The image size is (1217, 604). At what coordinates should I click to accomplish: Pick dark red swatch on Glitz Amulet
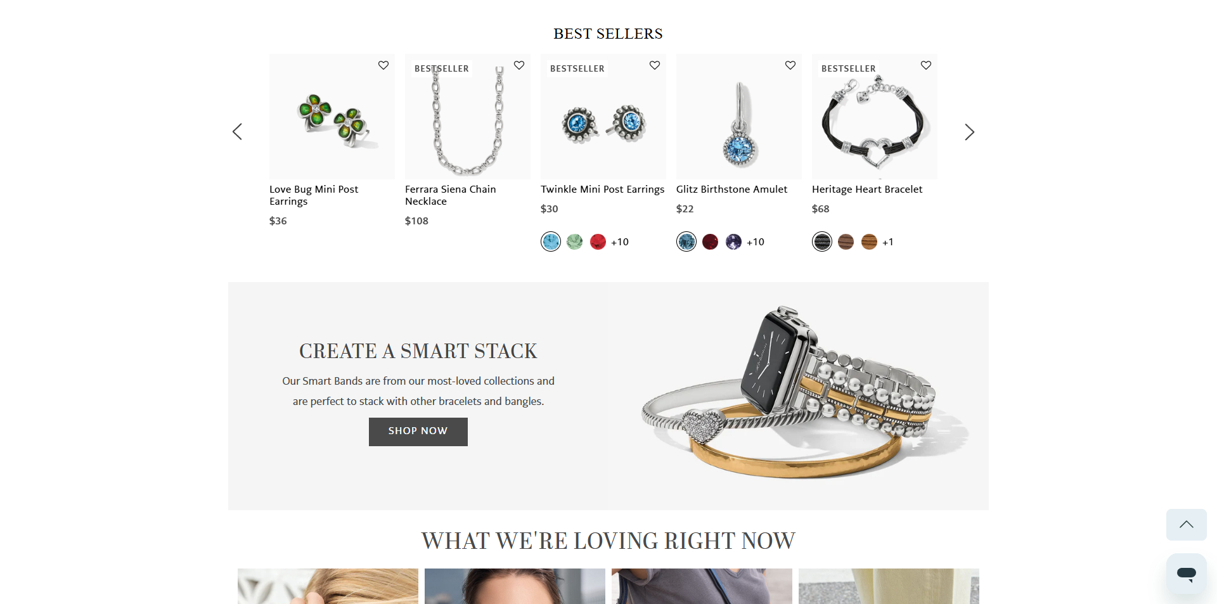click(710, 241)
